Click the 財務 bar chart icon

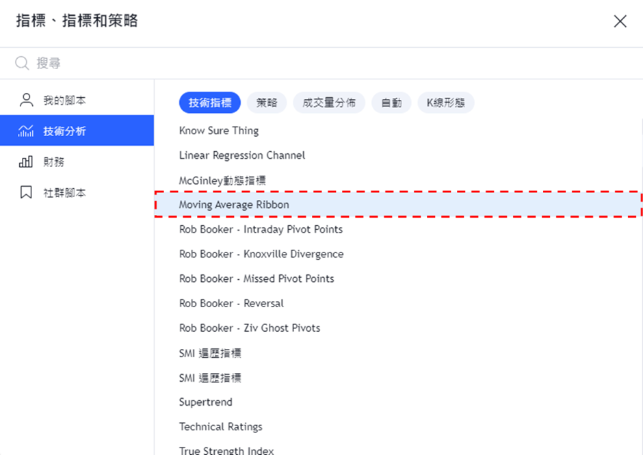pyautogui.click(x=26, y=161)
